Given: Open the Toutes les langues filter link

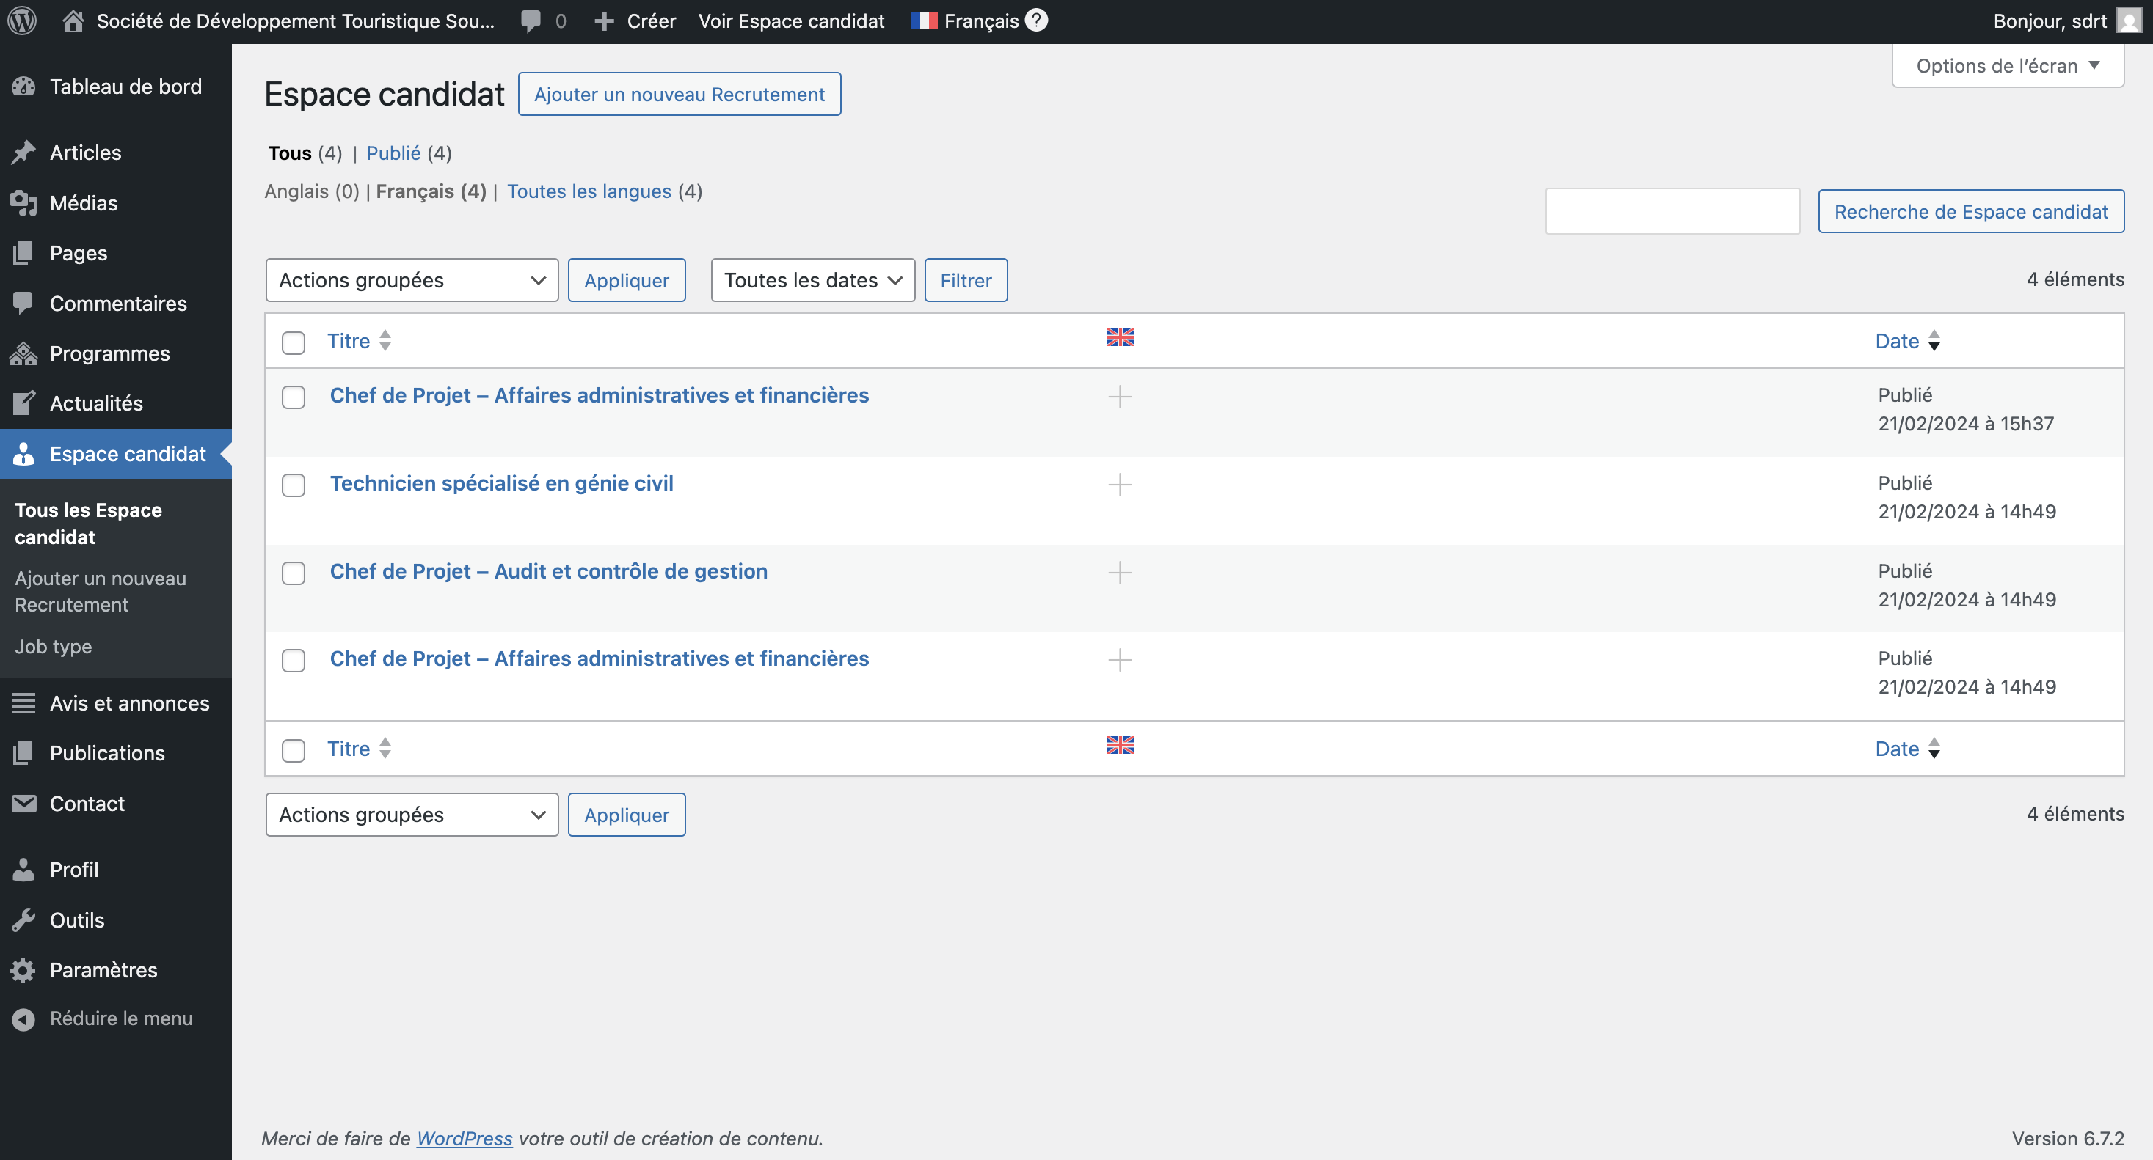Looking at the screenshot, I should [x=589, y=191].
